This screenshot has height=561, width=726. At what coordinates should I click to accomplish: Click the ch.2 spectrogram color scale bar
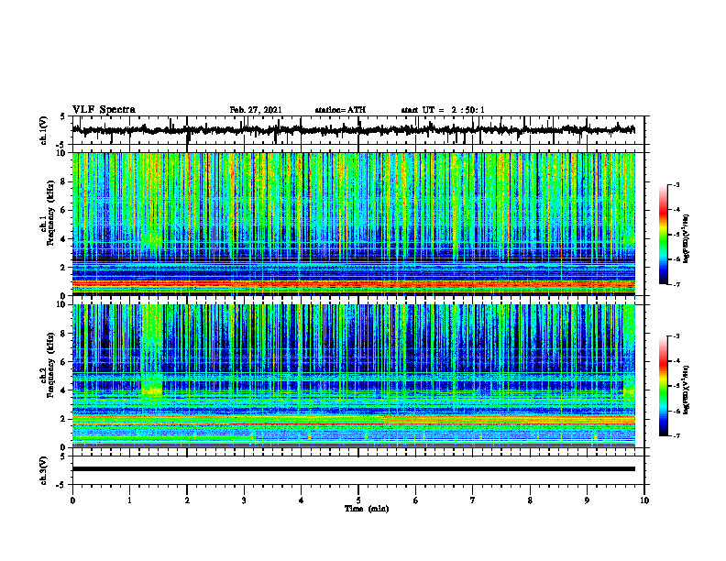(663, 386)
